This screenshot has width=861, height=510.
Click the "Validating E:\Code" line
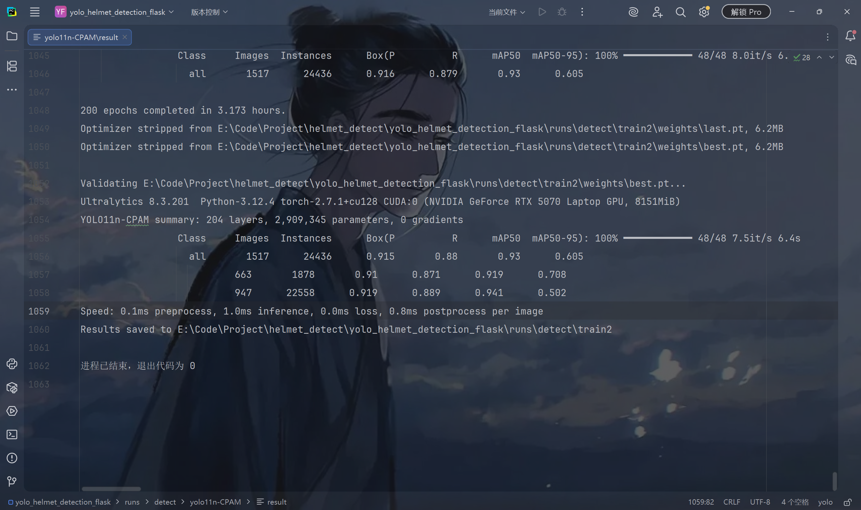[383, 183]
